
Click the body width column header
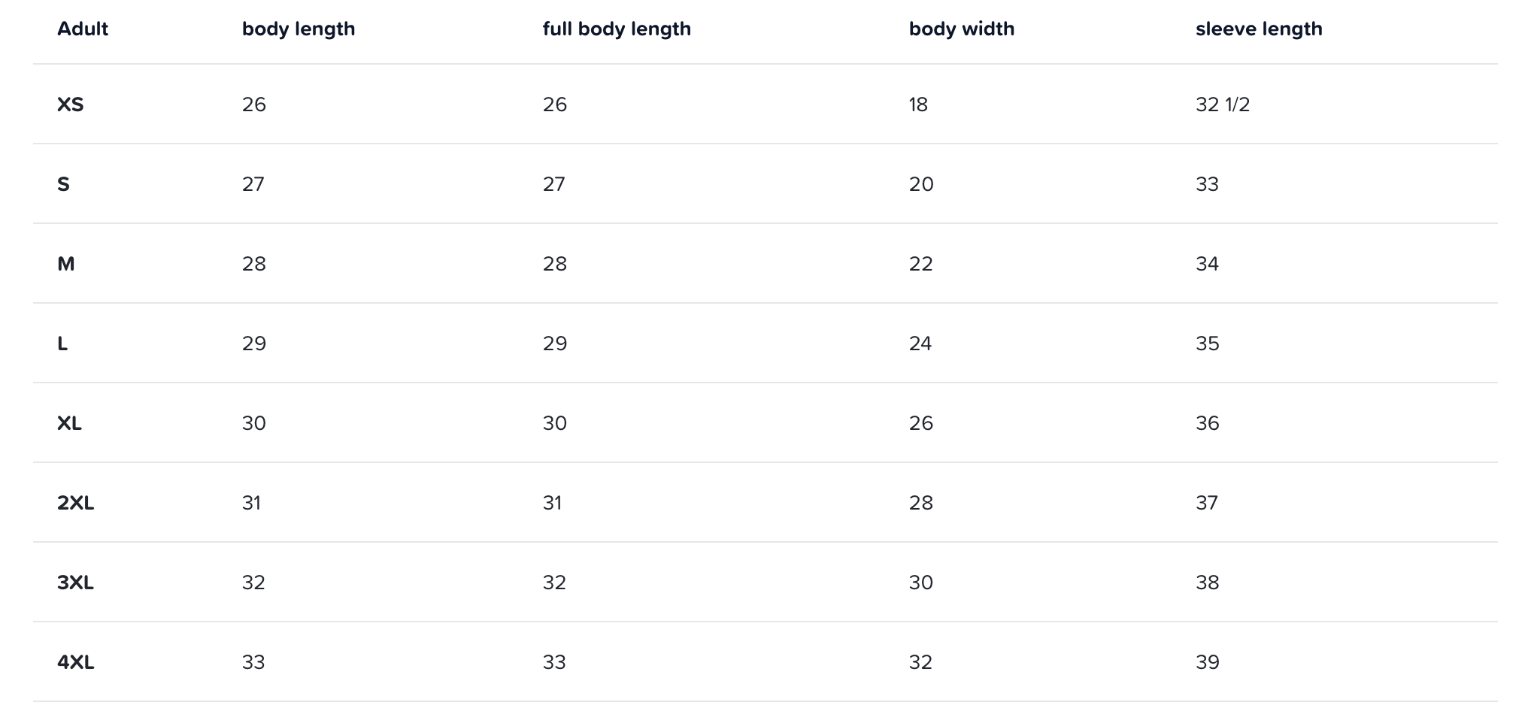click(961, 29)
